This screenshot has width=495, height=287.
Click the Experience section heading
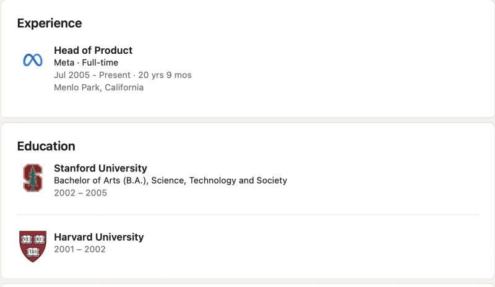point(49,24)
